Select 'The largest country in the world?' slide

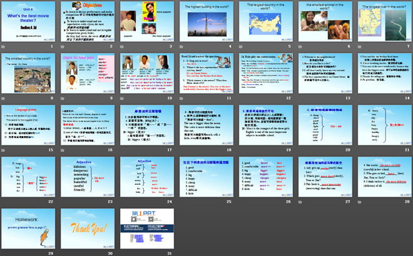point(266,21)
